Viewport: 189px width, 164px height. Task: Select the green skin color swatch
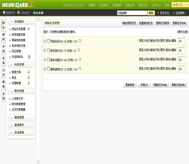pyautogui.click(x=34, y=13)
